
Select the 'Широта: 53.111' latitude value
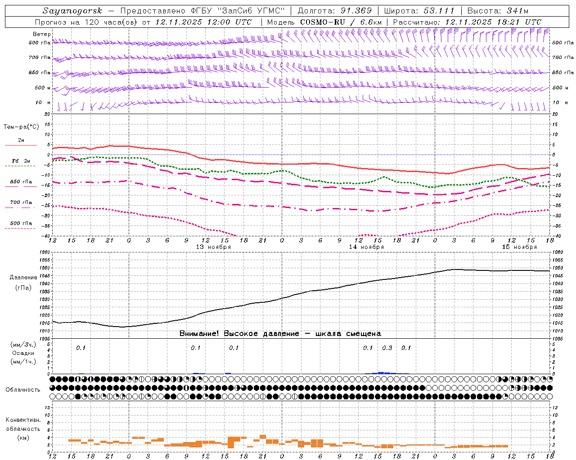pos(419,11)
